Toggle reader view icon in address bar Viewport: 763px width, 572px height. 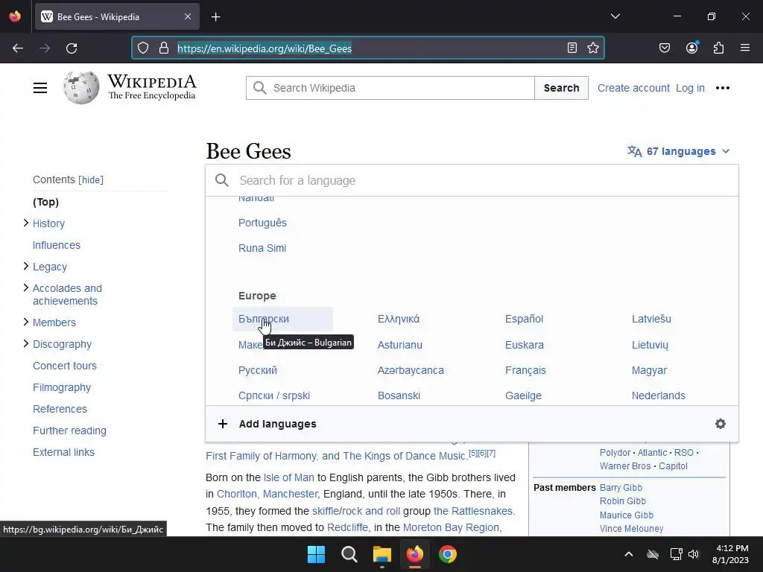coord(572,48)
